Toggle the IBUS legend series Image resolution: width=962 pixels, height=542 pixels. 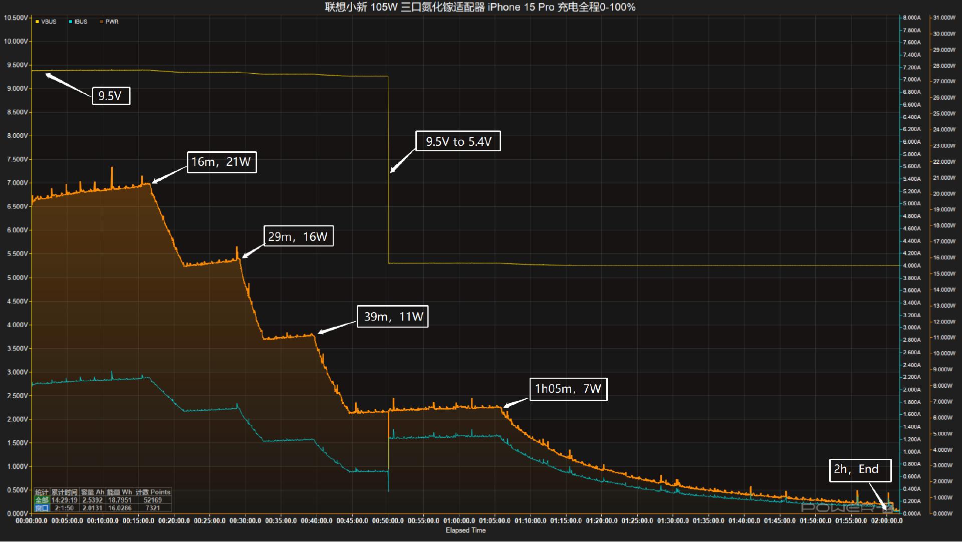pyautogui.click(x=80, y=22)
